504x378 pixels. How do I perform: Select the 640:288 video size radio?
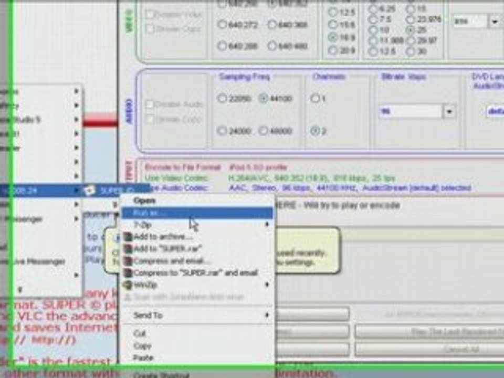coord(222,46)
